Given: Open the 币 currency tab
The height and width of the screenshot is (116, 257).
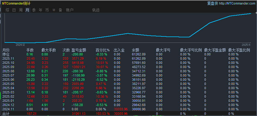Looking at the screenshot, I should tap(47, 10).
